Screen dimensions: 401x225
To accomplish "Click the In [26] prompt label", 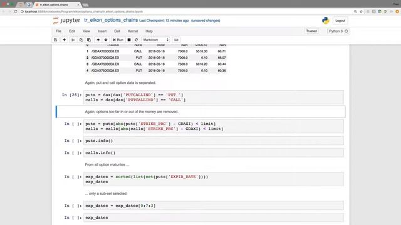I will (71, 95).
